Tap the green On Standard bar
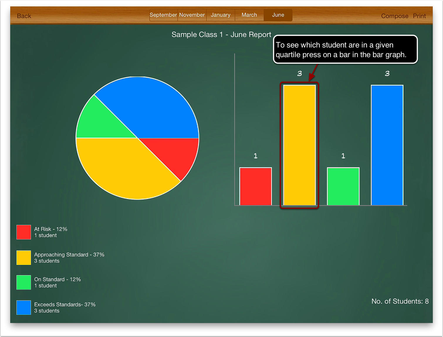This screenshot has width=443, height=337. pos(343,186)
